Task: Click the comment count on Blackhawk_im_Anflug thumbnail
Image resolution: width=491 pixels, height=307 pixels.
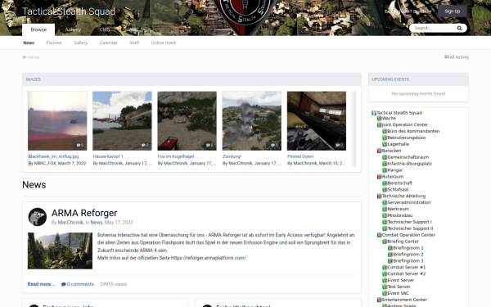Action: coord(80,146)
